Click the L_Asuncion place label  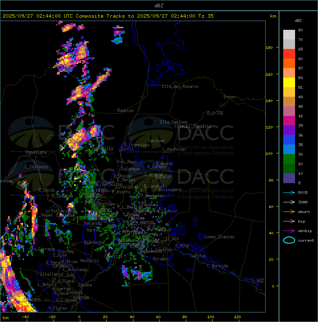tap(174, 149)
